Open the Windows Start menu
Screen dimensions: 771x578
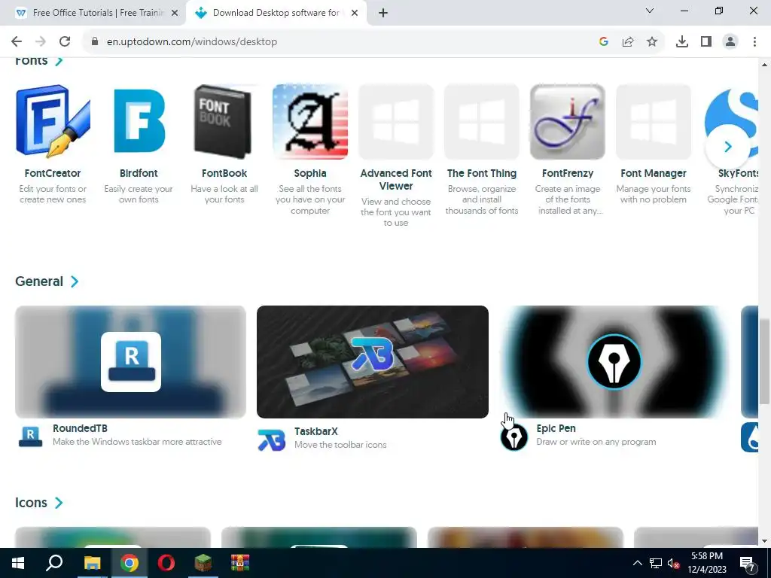(18, 563)
